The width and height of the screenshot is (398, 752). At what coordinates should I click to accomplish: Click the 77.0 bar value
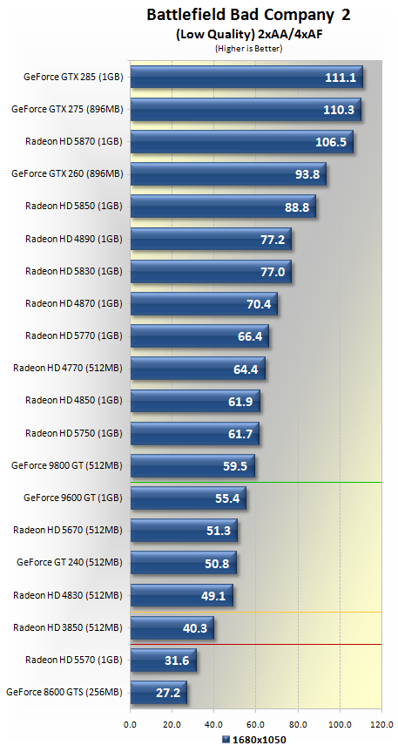pos(272,272)
